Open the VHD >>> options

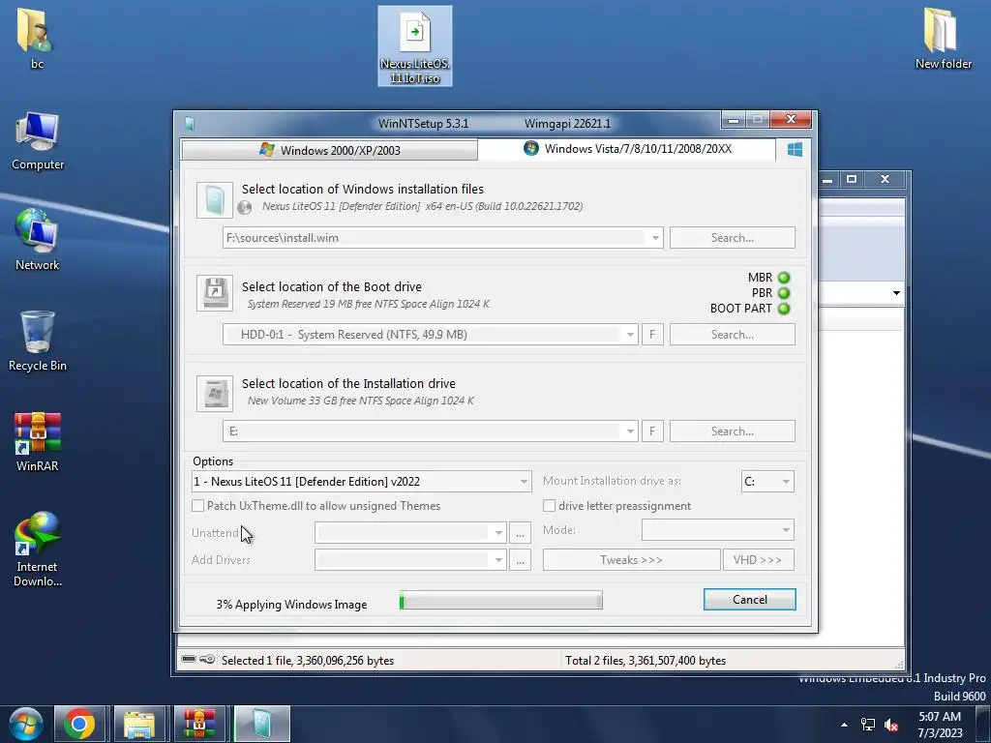tap(758, 560)
